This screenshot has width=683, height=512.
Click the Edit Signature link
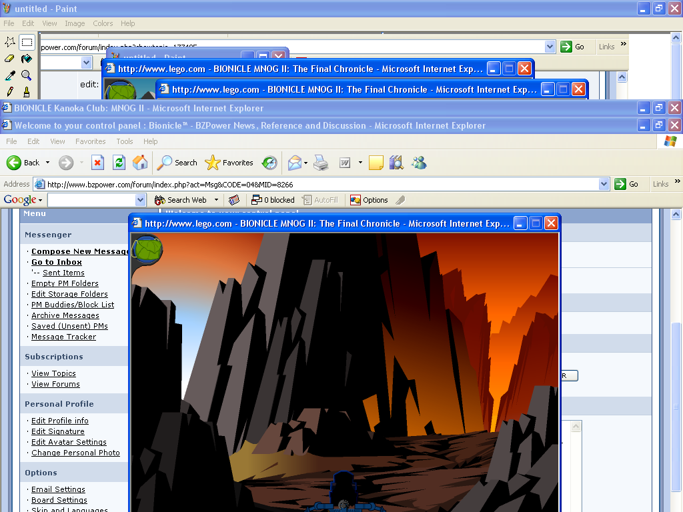point(58,431)
